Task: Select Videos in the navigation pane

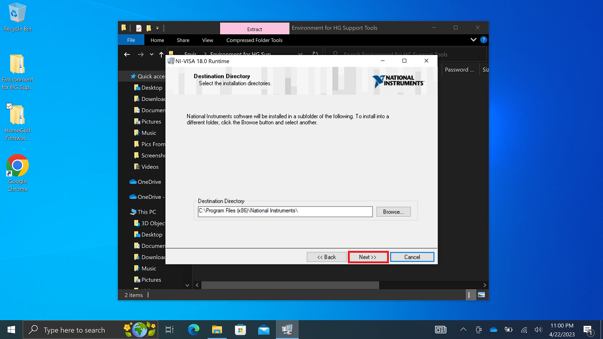Action: point(146,166)
